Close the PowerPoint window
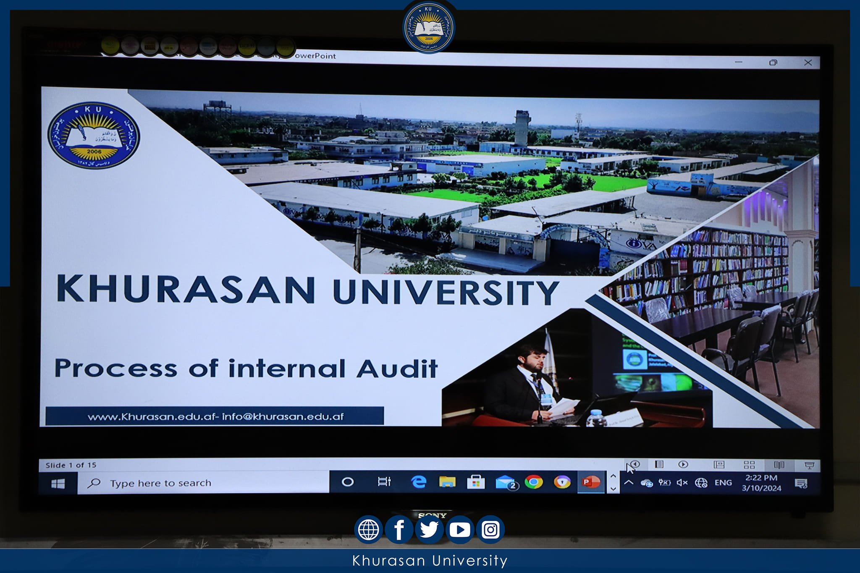 click(808, 63)
